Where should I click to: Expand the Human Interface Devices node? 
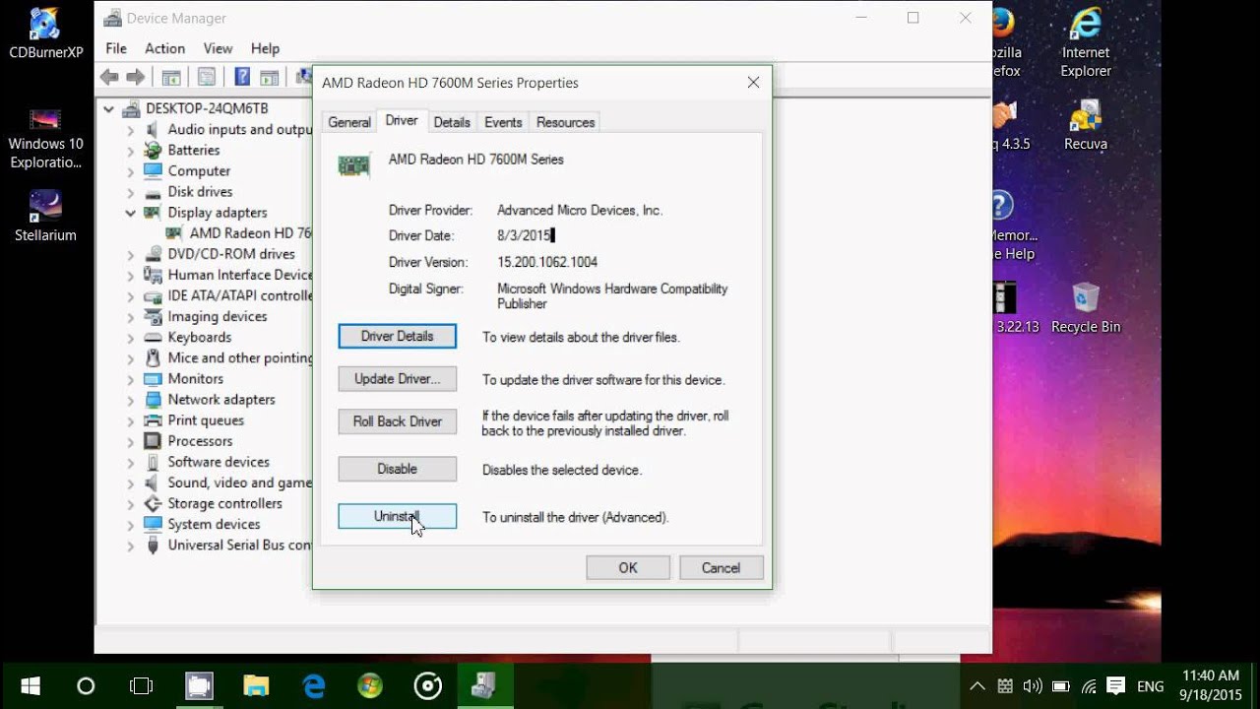(131, 275)
